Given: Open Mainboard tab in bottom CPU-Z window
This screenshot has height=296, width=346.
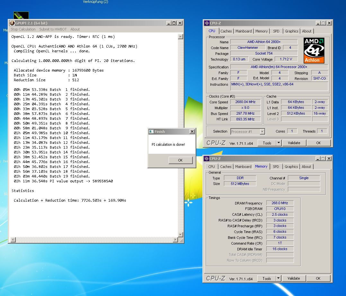Looking at the screenshot, I should tap(243, 167).
